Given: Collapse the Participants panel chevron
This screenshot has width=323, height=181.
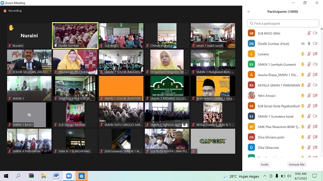Looking at the screenshot, I should tap(248, 12).
